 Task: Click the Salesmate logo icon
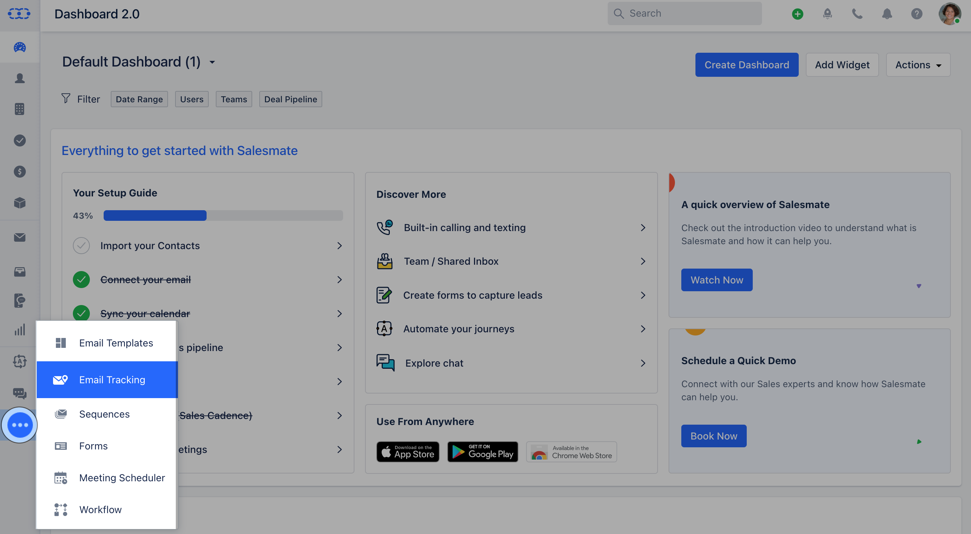pos(19,13)
